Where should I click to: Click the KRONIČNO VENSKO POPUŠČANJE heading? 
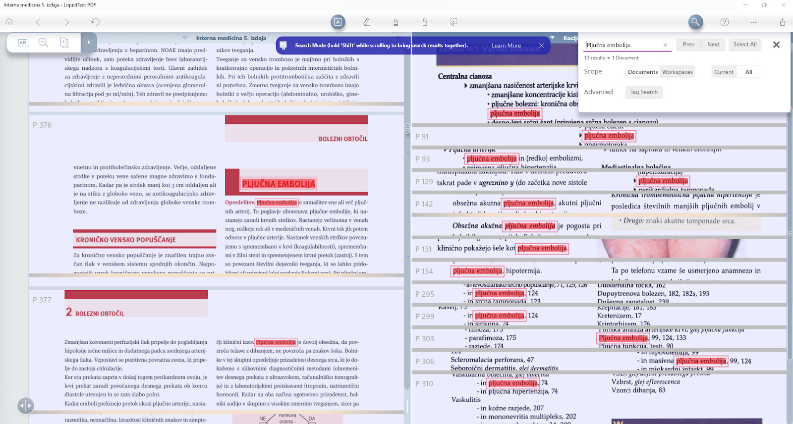pos(126,240)
